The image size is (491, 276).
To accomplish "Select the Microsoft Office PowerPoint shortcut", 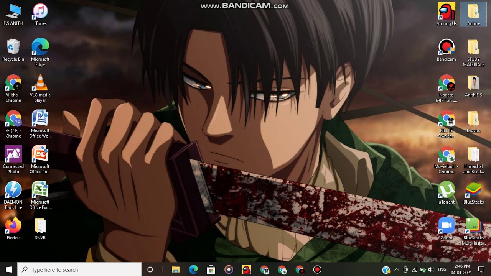I will point(40,160).
